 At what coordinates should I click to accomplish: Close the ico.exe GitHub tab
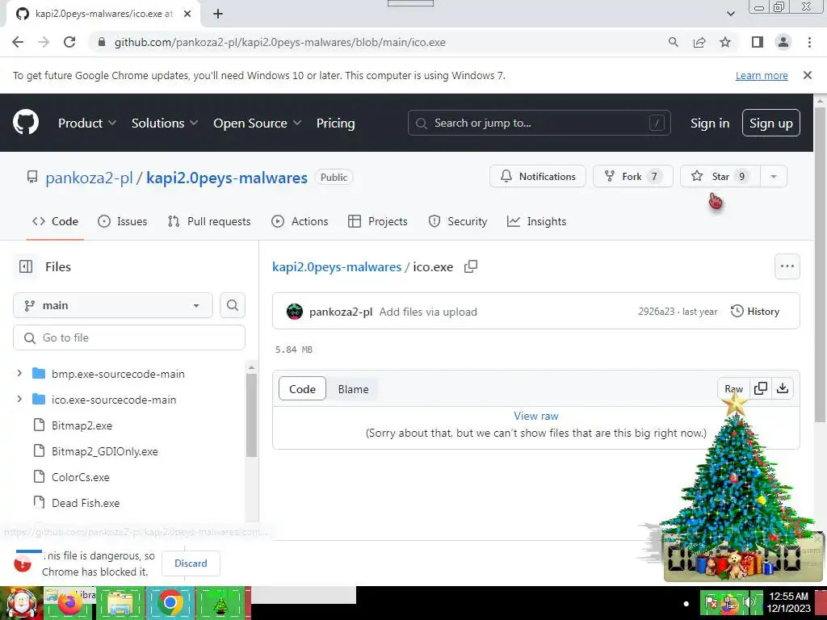click(187, 14)
